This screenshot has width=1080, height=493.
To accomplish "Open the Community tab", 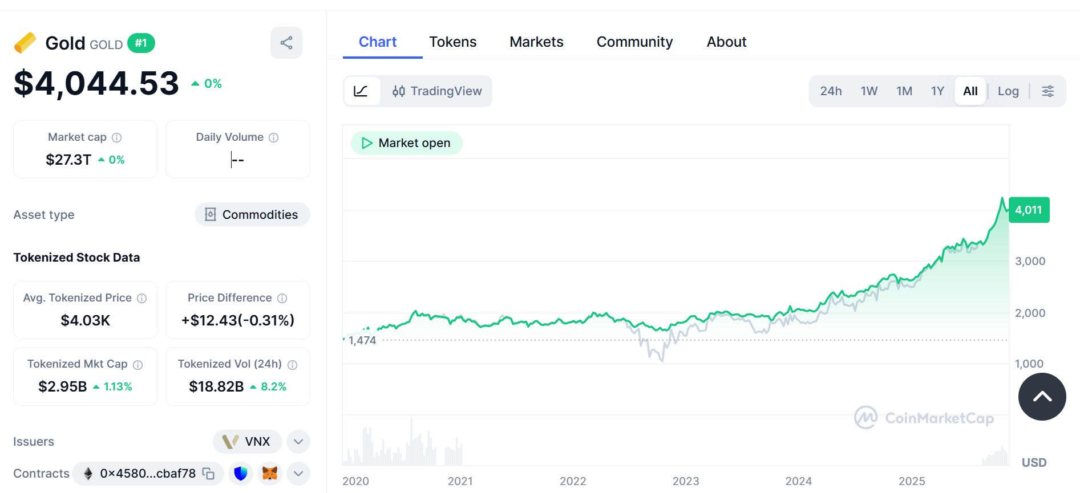I will pyautogui.click(x=634, y=42).
